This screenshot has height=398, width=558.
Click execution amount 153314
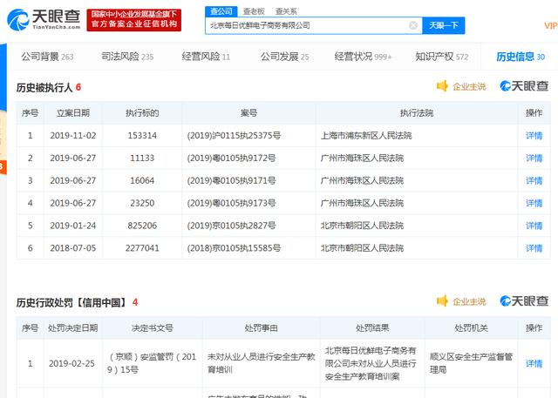click(x=142, y=135)
